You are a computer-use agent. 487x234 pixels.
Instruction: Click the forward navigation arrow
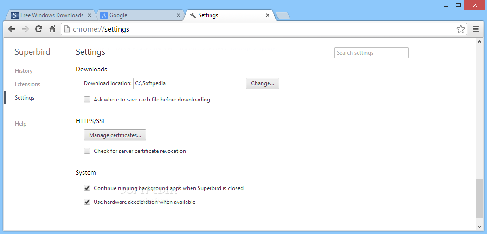[25, 29]
